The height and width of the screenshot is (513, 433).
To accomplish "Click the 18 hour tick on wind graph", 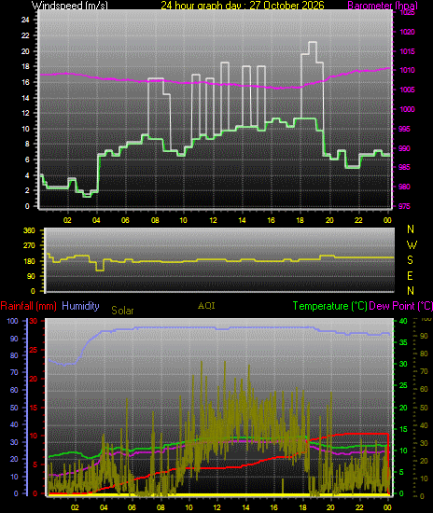I will pyautogui.click(x=300, y=220).
